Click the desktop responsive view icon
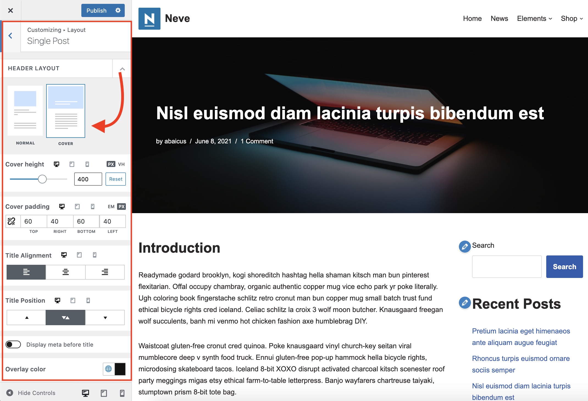Viewport: 588px width, 401px height. click(86, 393)
